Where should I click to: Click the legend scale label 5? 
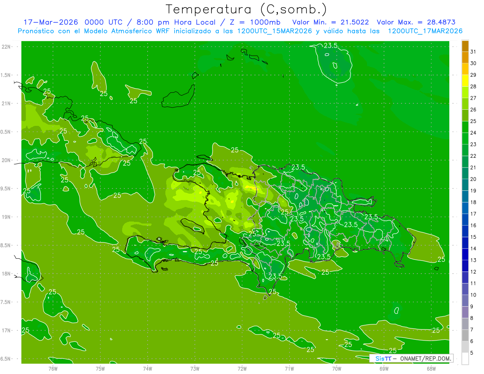[472, 353]
